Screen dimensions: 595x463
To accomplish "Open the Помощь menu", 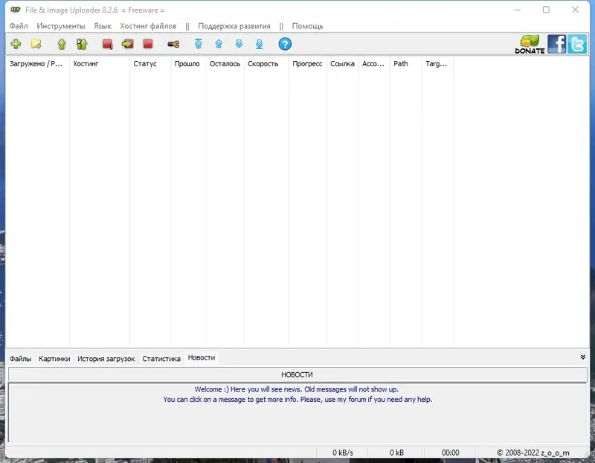I will coord(307,26).
